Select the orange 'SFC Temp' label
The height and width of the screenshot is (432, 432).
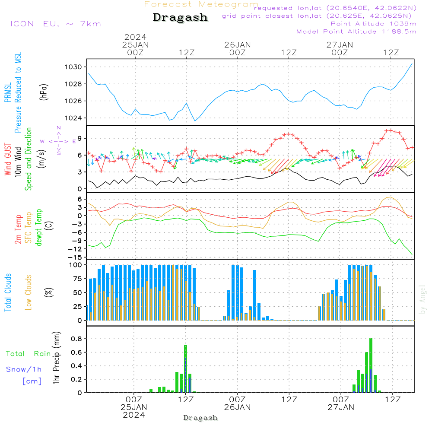[x=29, y=228]
